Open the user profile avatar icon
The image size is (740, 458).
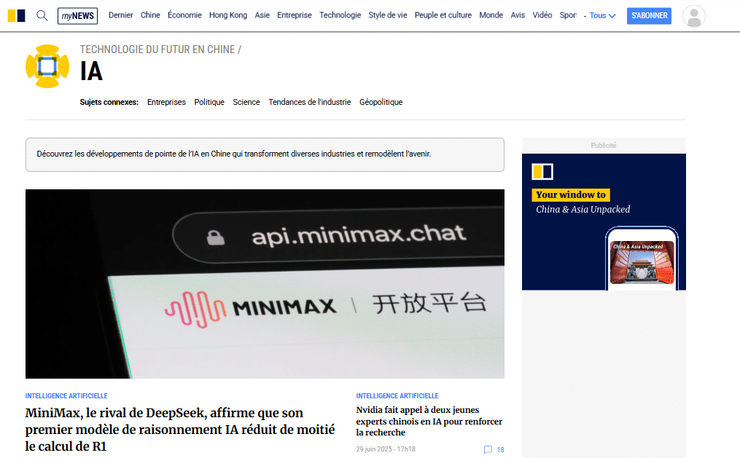click(694, 16)
